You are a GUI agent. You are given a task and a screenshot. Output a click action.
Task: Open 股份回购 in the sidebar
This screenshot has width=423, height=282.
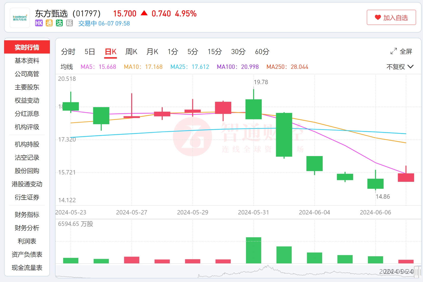pyautogui.click(x=27, y=171)
